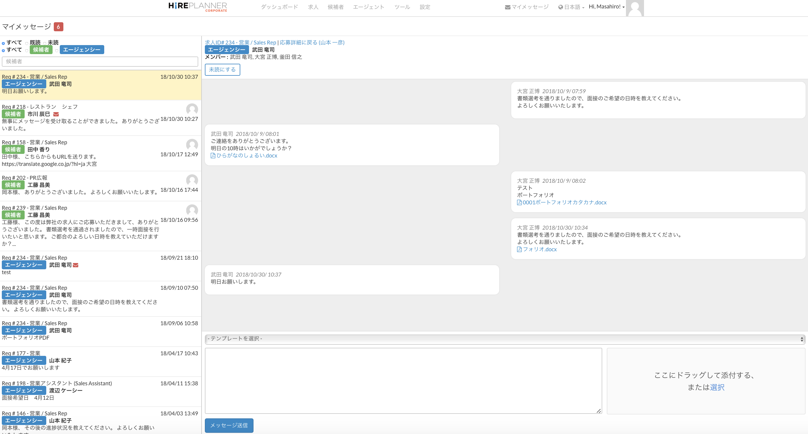The height and width of the screenshot is (434, 808).
Task: Click the envelope icon beside マイメッセージ
Action: [x=508, y=7]
